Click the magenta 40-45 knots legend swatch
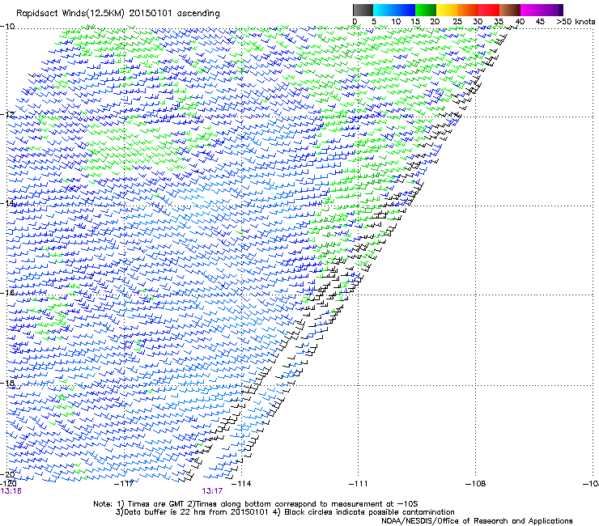Screen dimensions: 599x526 point(531,10)
